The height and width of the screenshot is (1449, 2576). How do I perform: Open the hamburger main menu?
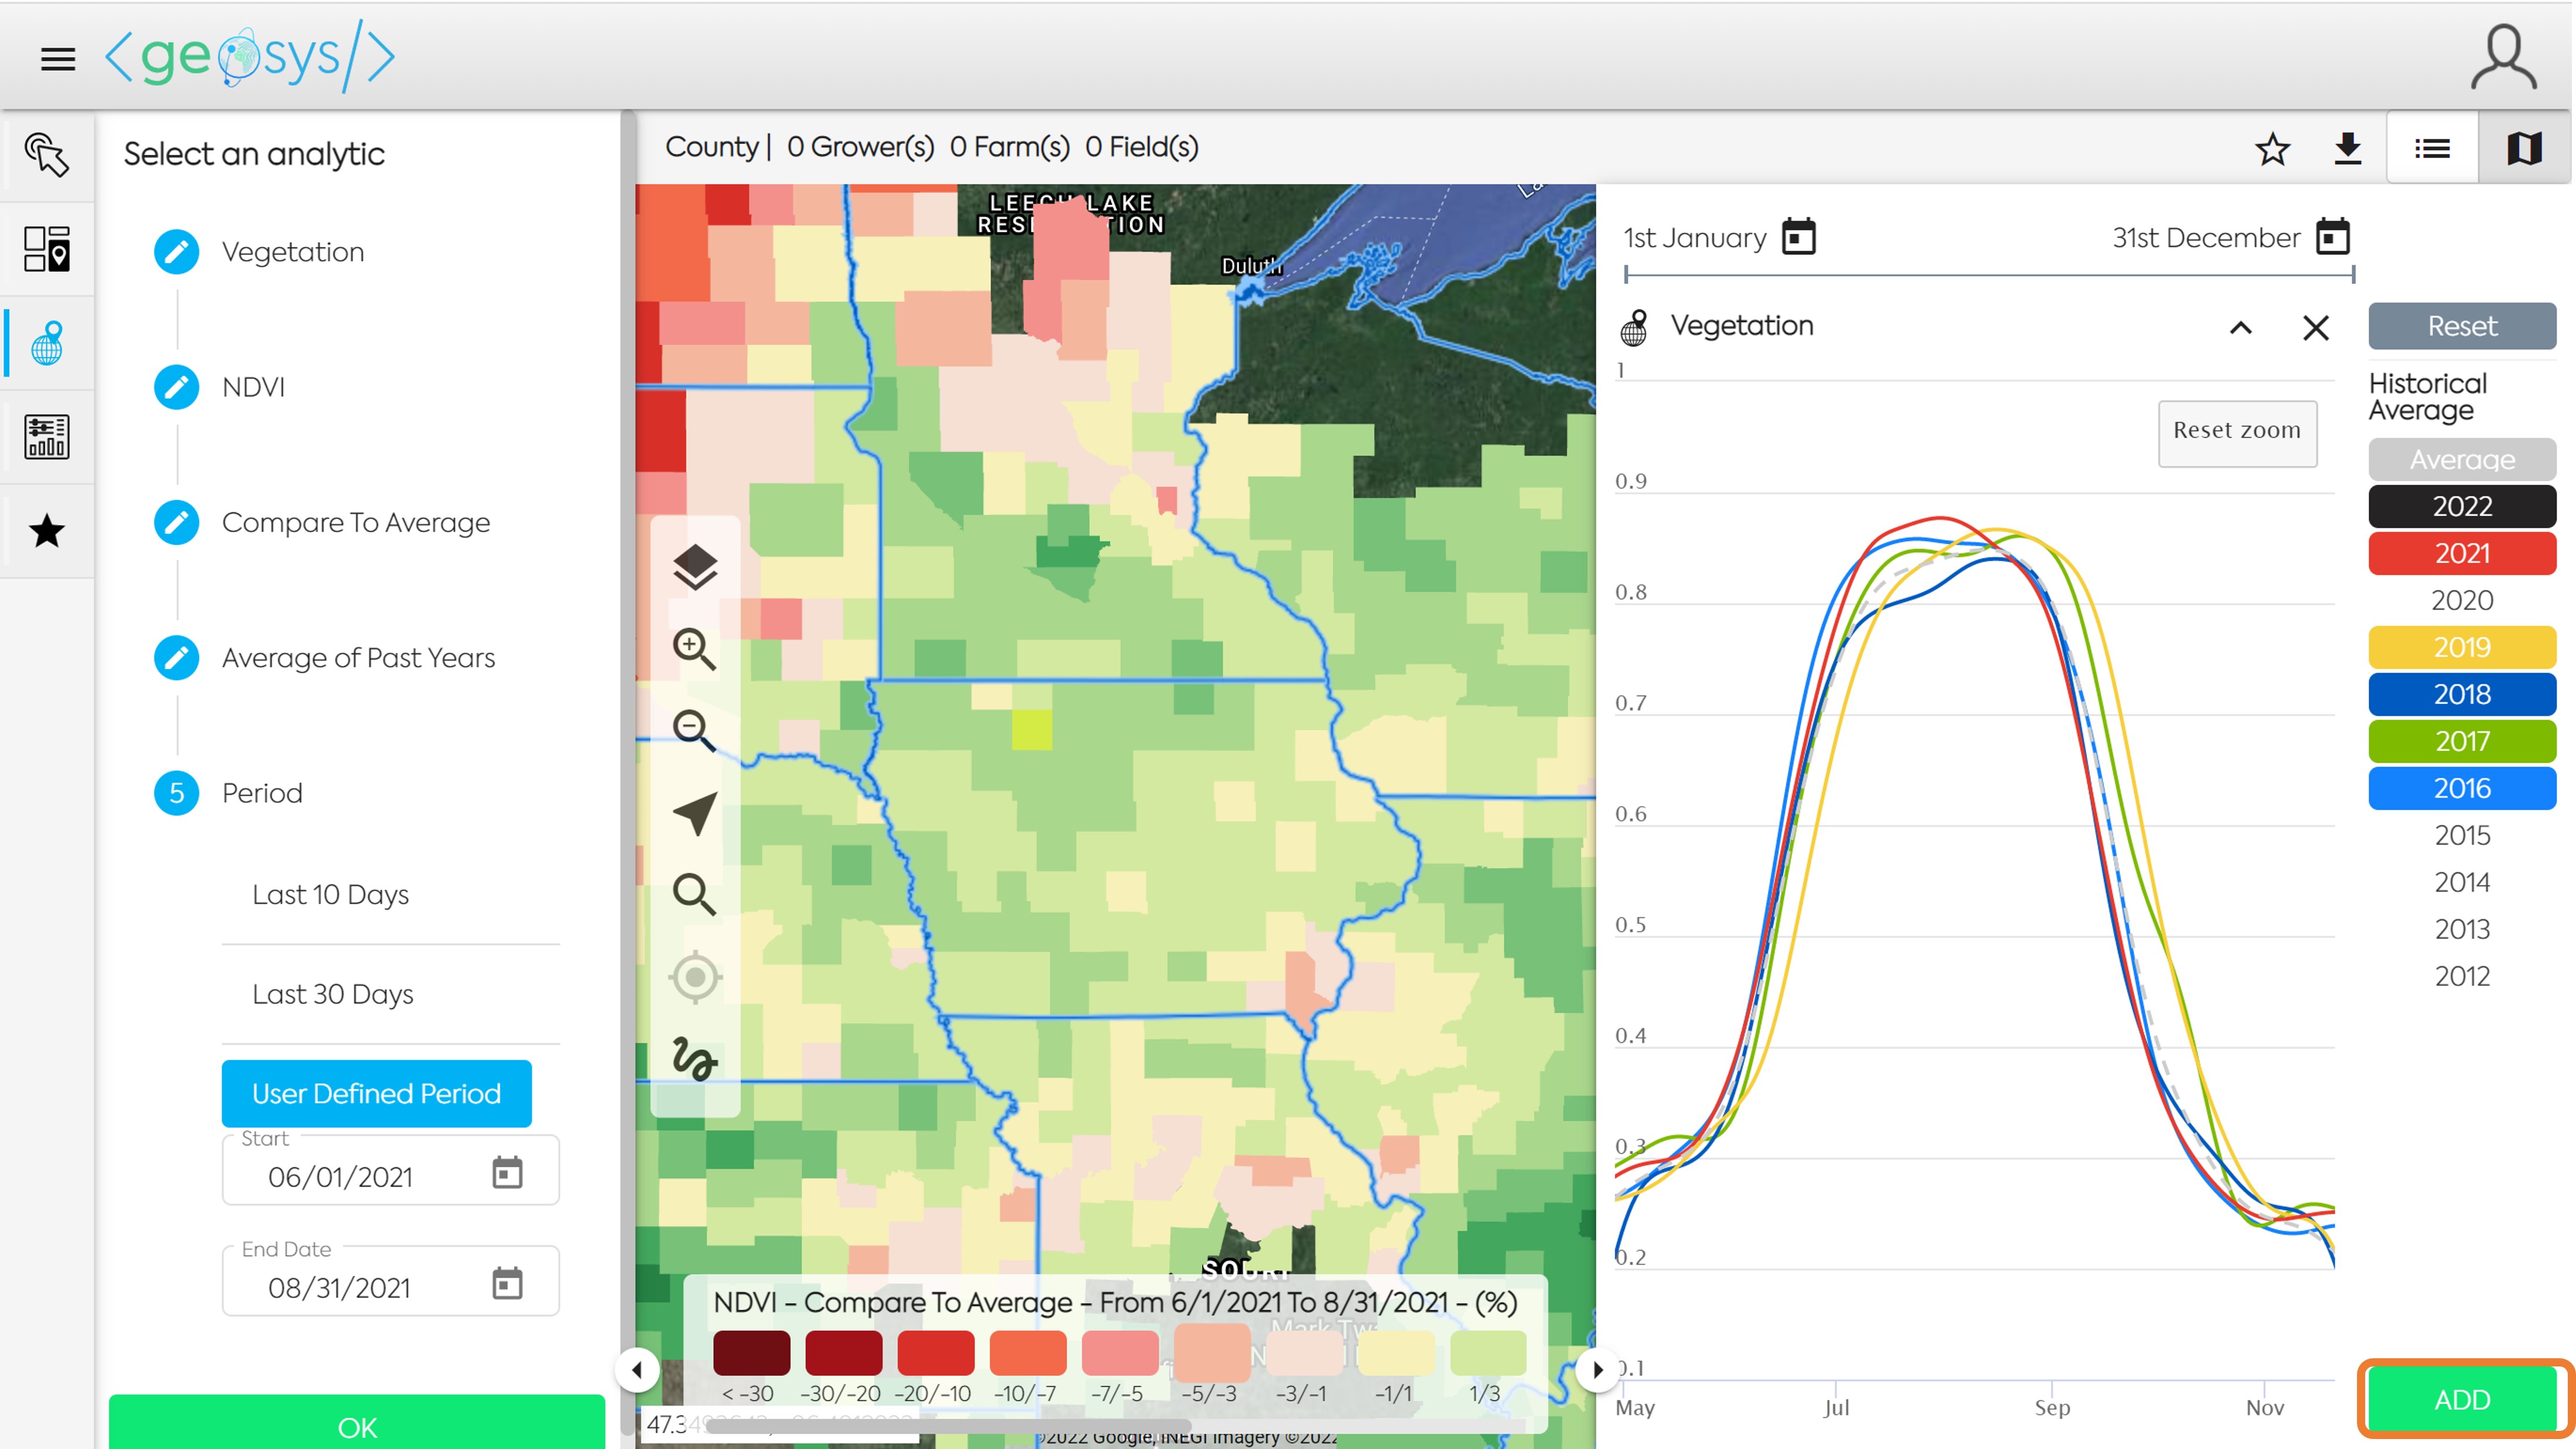pos(58,59)
